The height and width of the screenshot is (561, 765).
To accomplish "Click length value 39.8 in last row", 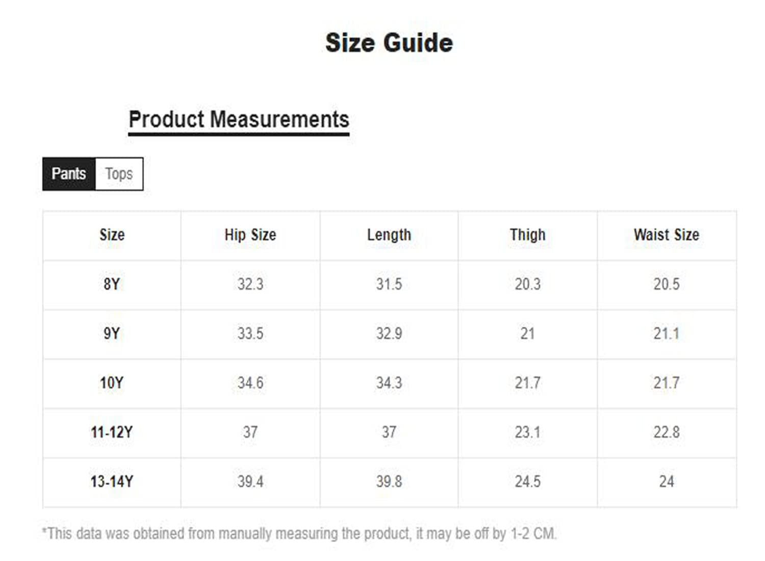I will (389, 481).
